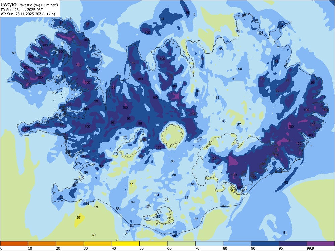Click the 90–95 dark blue legend swatch
The image size is (335, 251).
(x=265, y=244)
